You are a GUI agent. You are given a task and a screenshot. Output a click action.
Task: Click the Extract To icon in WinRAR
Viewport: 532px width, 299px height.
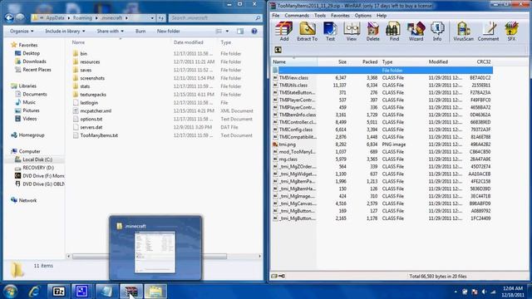point(307,32)
